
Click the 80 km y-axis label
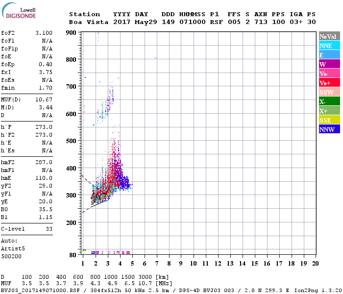tap(73, 255)
